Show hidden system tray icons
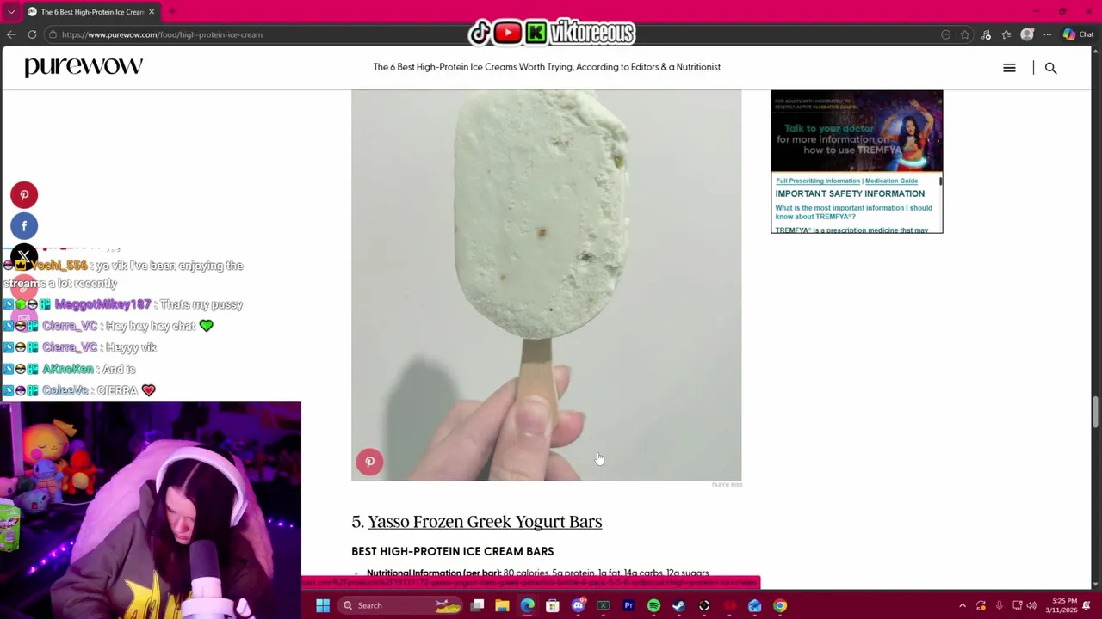Screen dimensions: 1102x619 tap(963, 606)
